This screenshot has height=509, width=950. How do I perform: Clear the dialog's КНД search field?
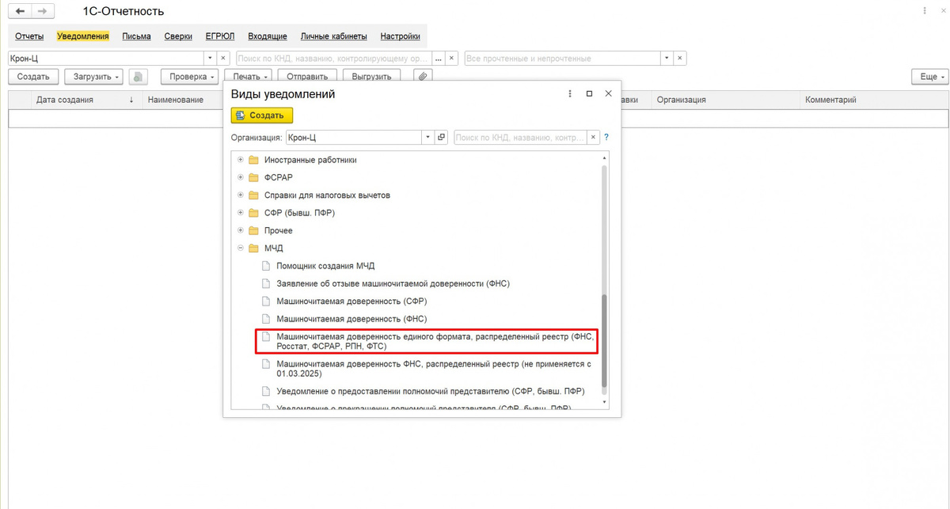click(x=594, y=137)
